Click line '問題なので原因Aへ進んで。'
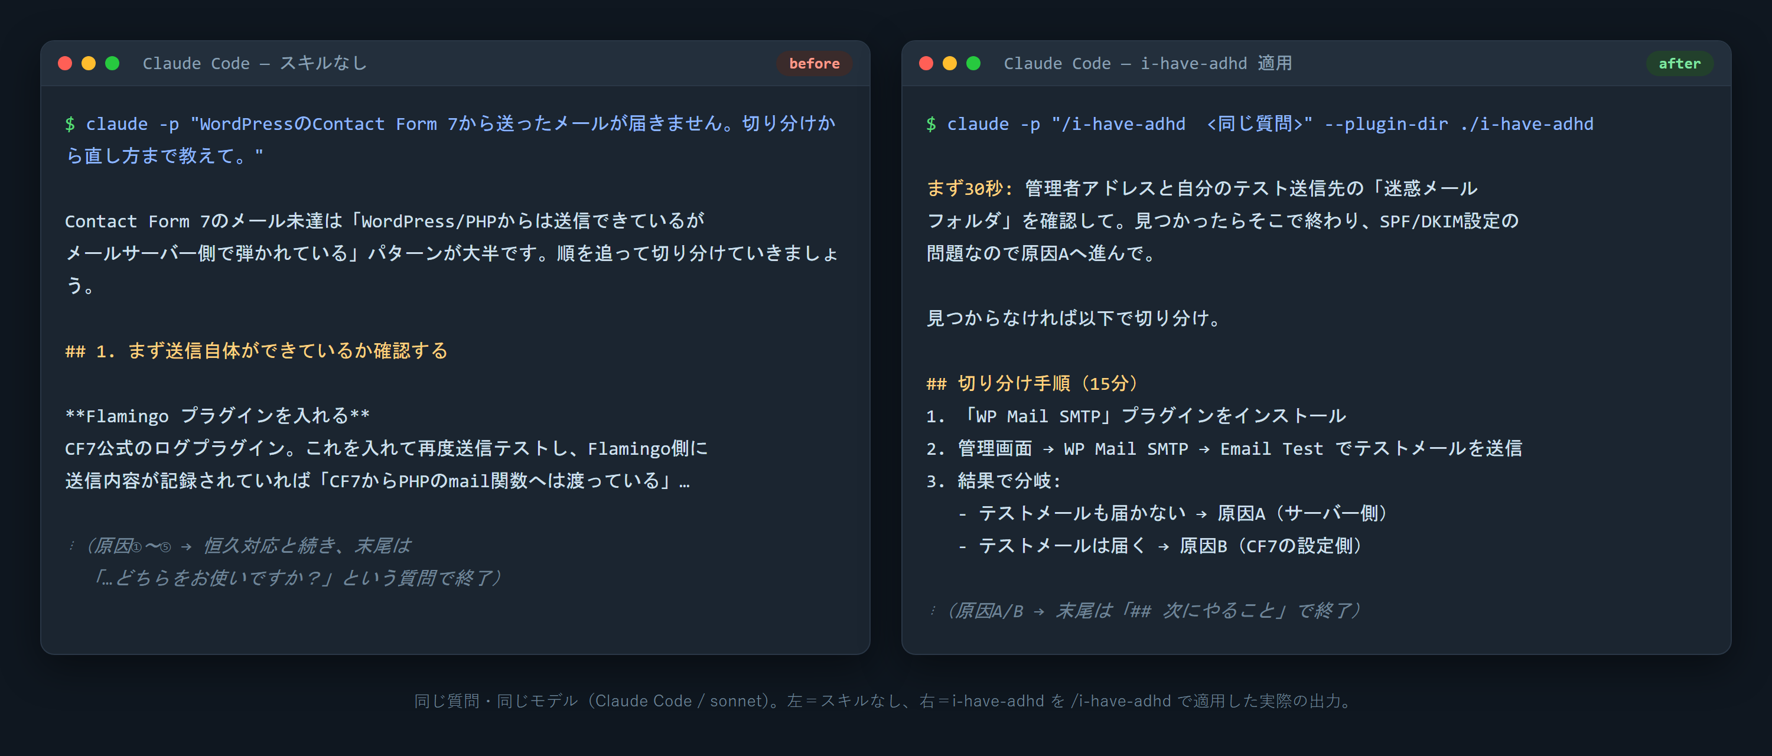Screen dimensions: 1772x756 1041,253
